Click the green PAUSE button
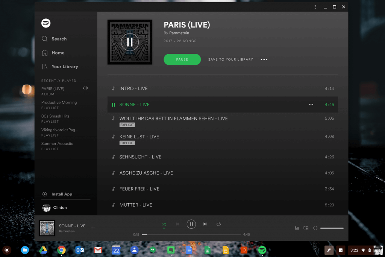This screenshot has width=385, height=257. (182, 59)
